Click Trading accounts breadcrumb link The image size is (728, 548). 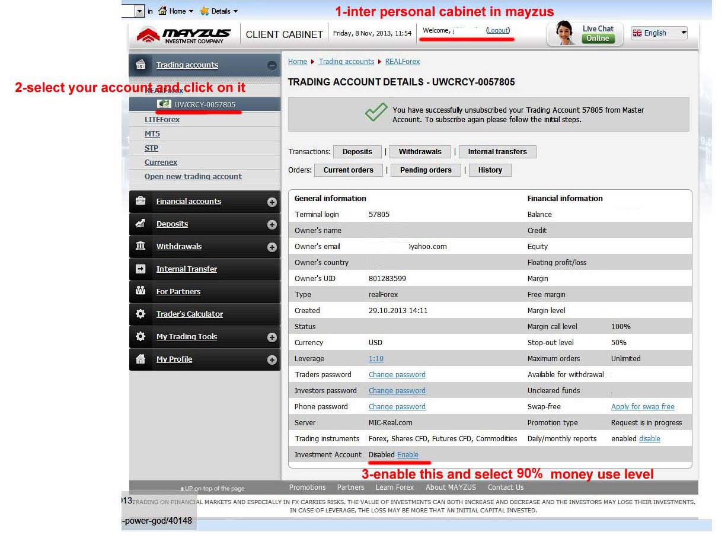pos(346,62)
